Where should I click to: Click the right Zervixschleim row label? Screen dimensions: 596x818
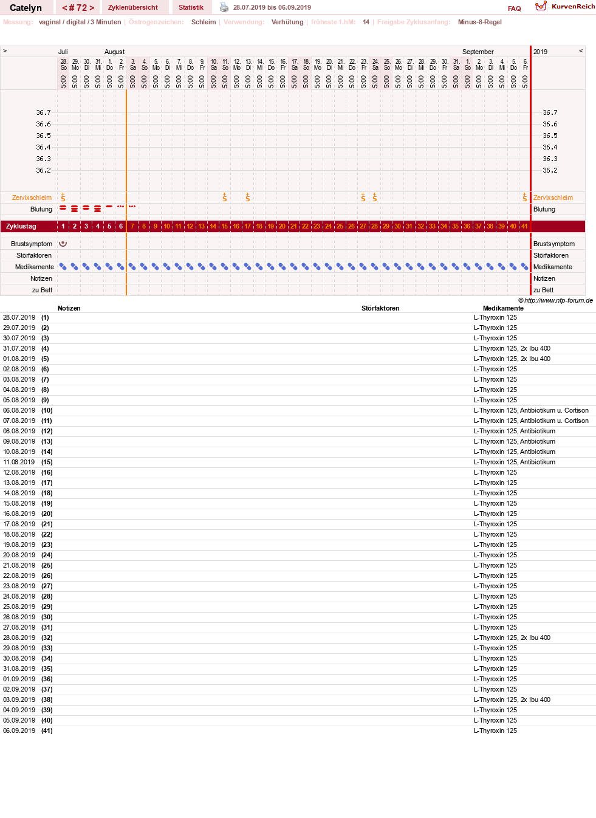pyautogui.click(x=553, y=198)
